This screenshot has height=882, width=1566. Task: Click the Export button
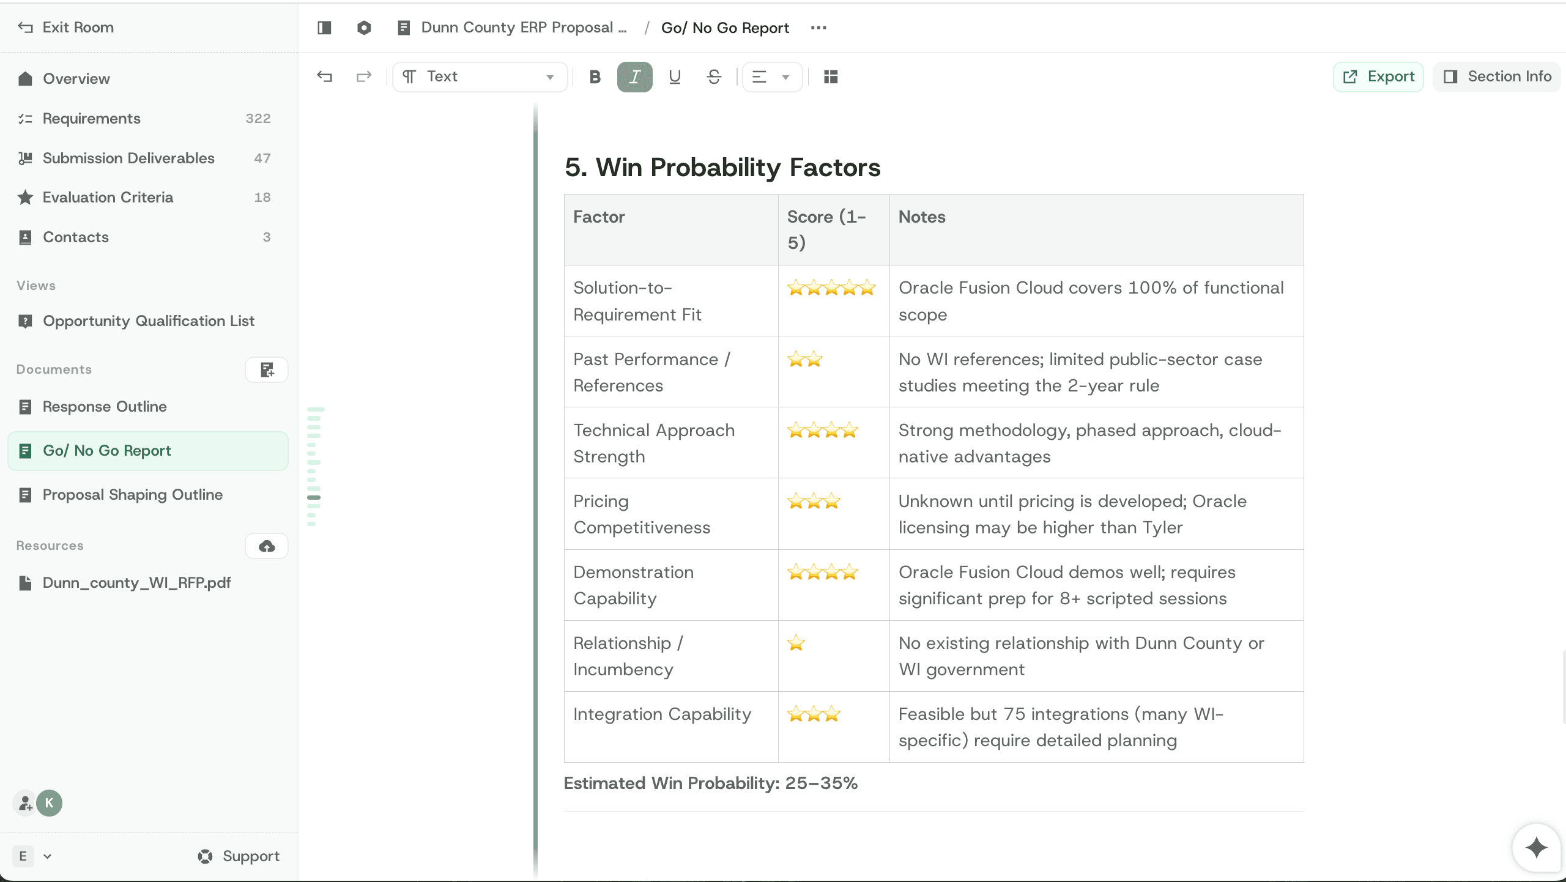click(x=1378, y=76)
